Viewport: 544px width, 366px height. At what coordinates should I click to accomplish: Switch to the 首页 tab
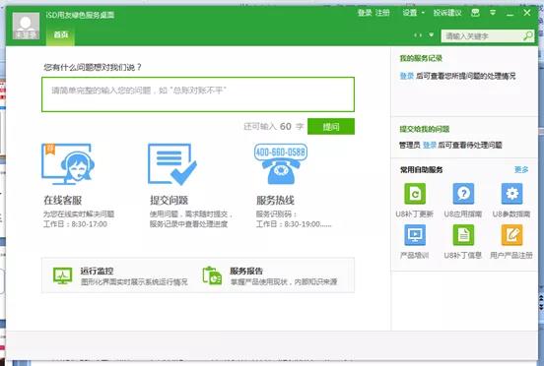[60, 35]
